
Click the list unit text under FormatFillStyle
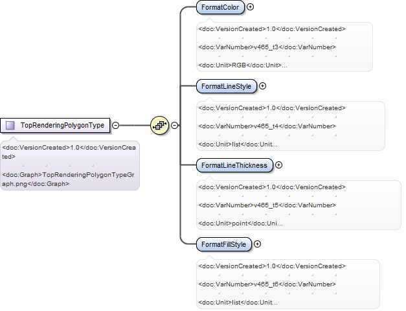[x=238, y=303]
